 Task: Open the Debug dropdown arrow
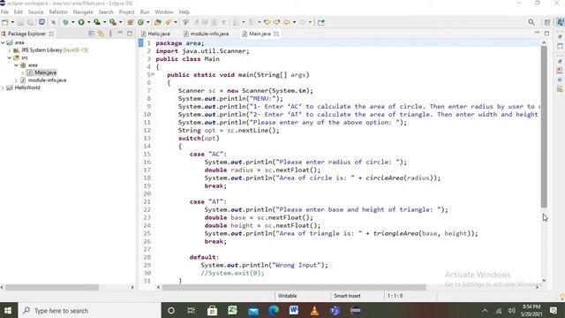pos(72,22)
